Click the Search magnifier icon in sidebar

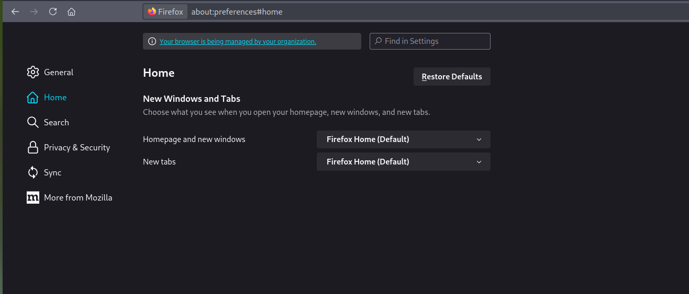pos(33,122)
